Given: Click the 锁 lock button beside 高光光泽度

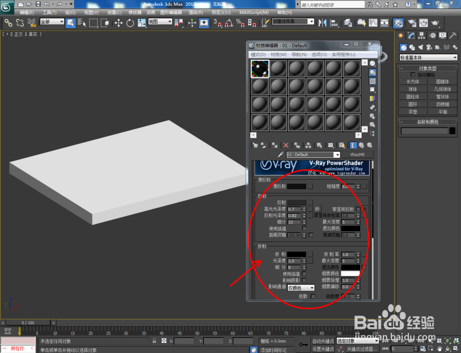Looking at the screenshot, I should coord(317,209).
